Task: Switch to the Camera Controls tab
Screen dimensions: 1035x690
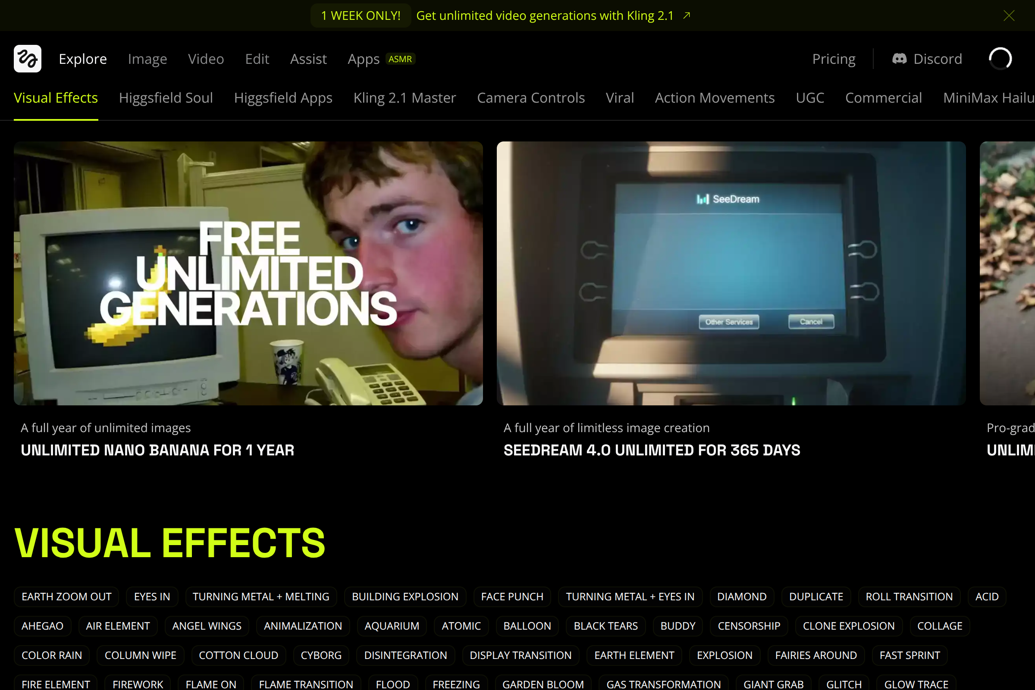Action: [x=531, y=98]
